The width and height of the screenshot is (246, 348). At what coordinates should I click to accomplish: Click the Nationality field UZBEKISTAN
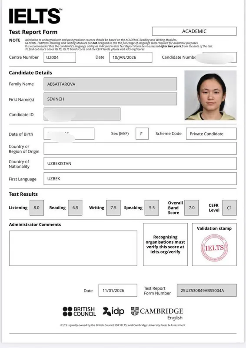pos(140,164)
